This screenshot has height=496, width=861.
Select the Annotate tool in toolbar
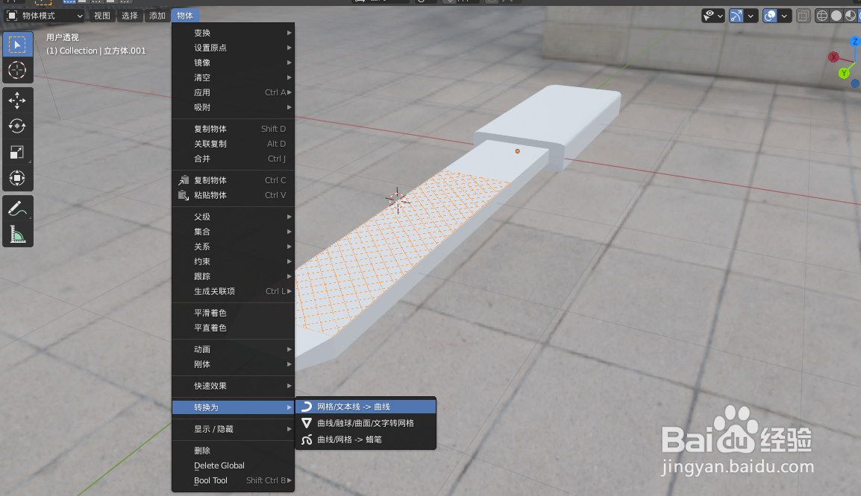(x=18, y=207)
